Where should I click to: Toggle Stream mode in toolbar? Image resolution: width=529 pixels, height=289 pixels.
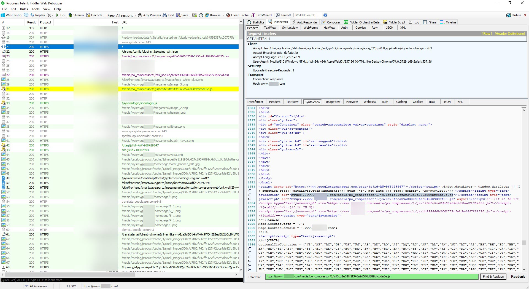(x=76, y=15)
